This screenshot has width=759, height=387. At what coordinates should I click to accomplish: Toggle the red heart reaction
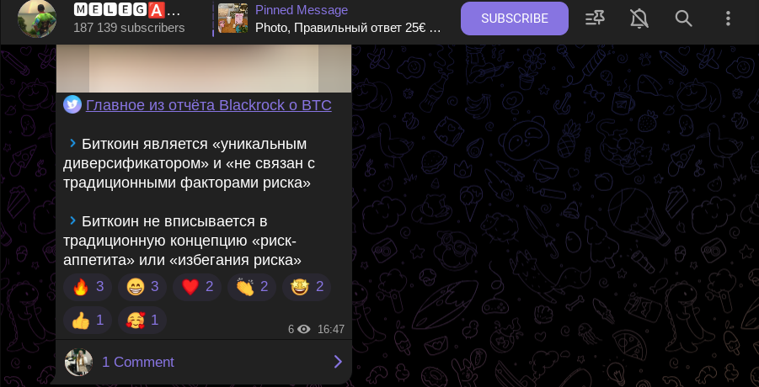coord(197,287)
